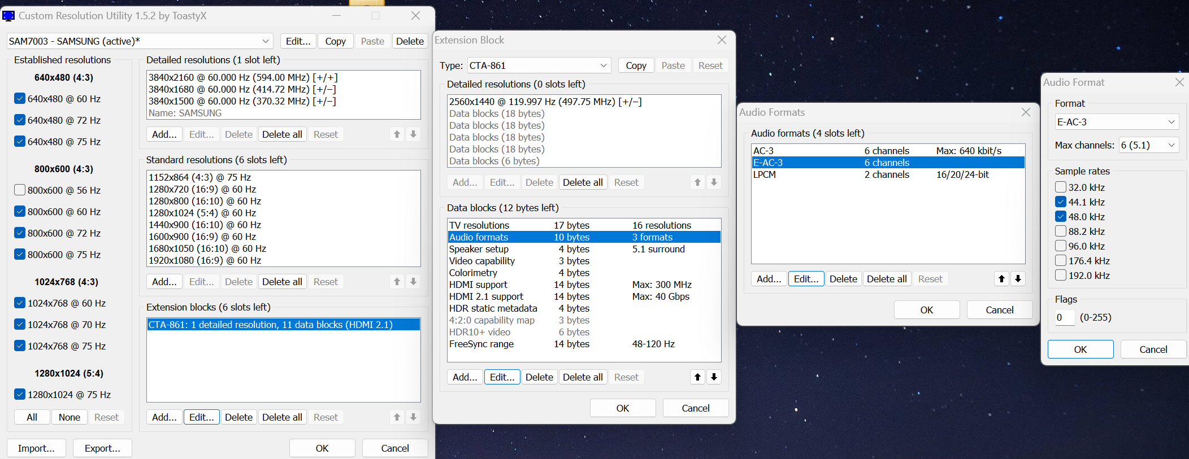Viewport: 1189px width, 459px height.
Task: Uncheck the 44.1 kHz sample rate
Action: tap(1061, 202)
